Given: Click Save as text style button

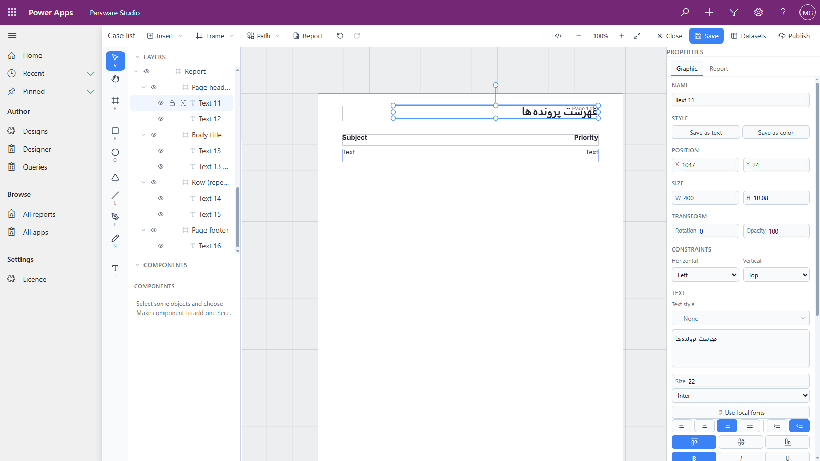Looking at the screenshot, I should coord(706,132).
